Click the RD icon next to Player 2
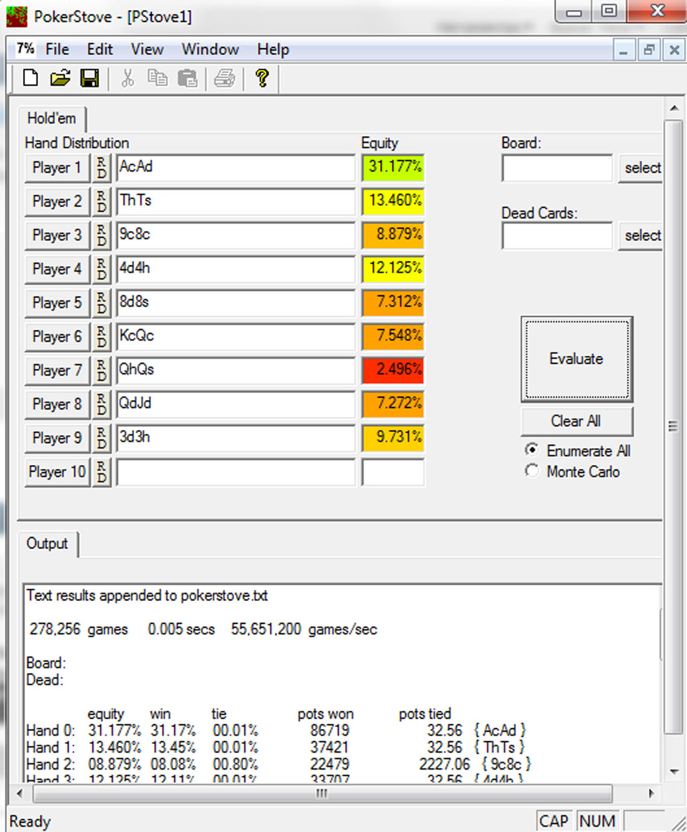This screenshot has width=687, height=832. pyautogui.click(x=102, y=202)
